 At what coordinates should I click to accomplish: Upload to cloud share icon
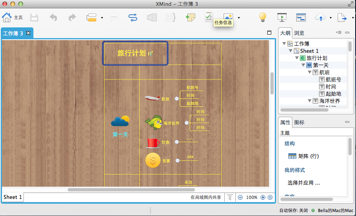[x=320, y=17]
